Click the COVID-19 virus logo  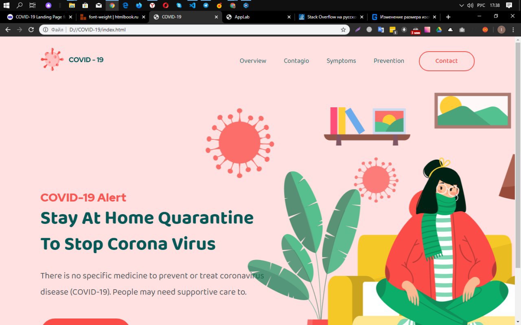[52, 59]
